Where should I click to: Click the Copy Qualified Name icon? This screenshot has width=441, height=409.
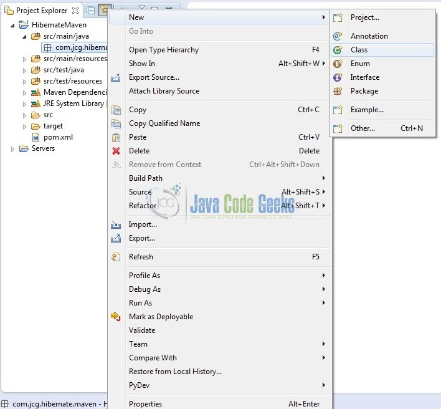pyautogui.click(x=116, y=123)
